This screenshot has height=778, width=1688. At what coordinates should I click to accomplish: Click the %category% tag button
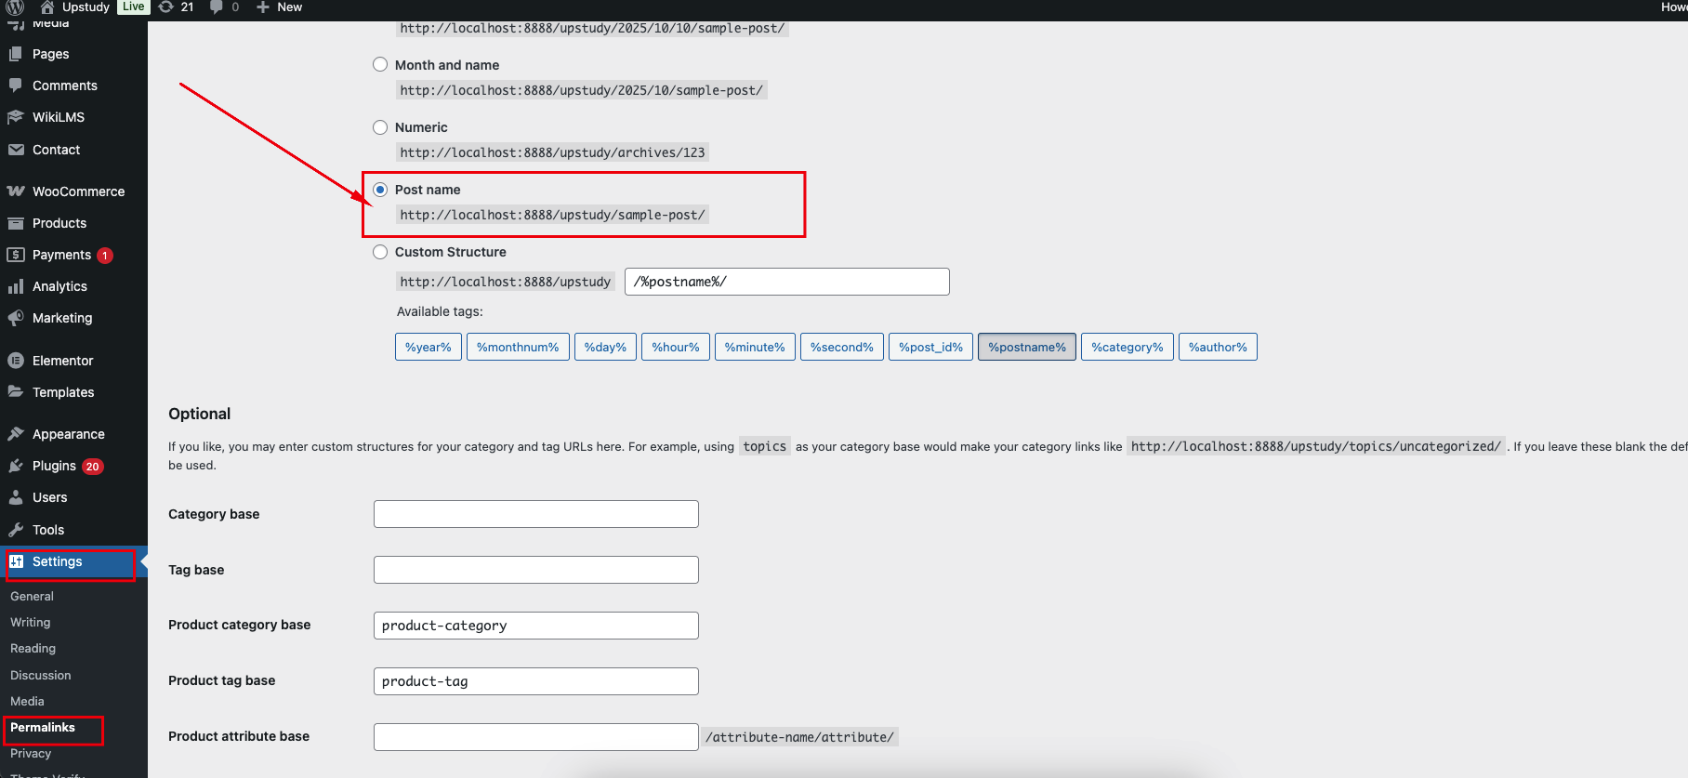(1127, 347)
